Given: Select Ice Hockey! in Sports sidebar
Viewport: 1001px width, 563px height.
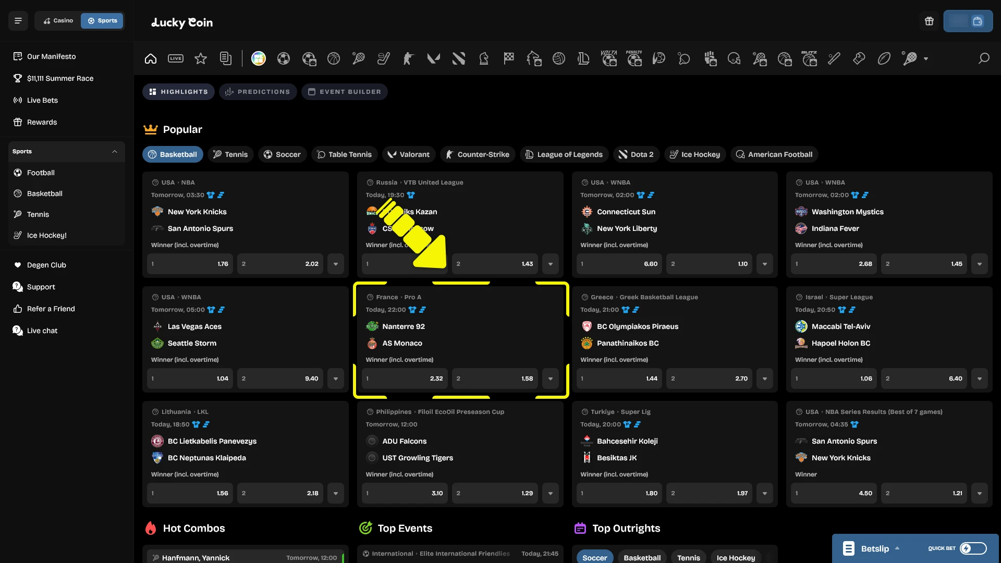Looking at the screenshot, I should click(46, 235).
